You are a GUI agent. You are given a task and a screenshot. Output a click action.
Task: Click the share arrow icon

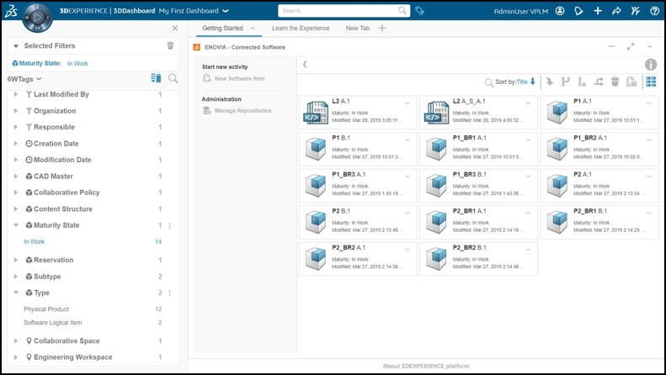point(616,11)
